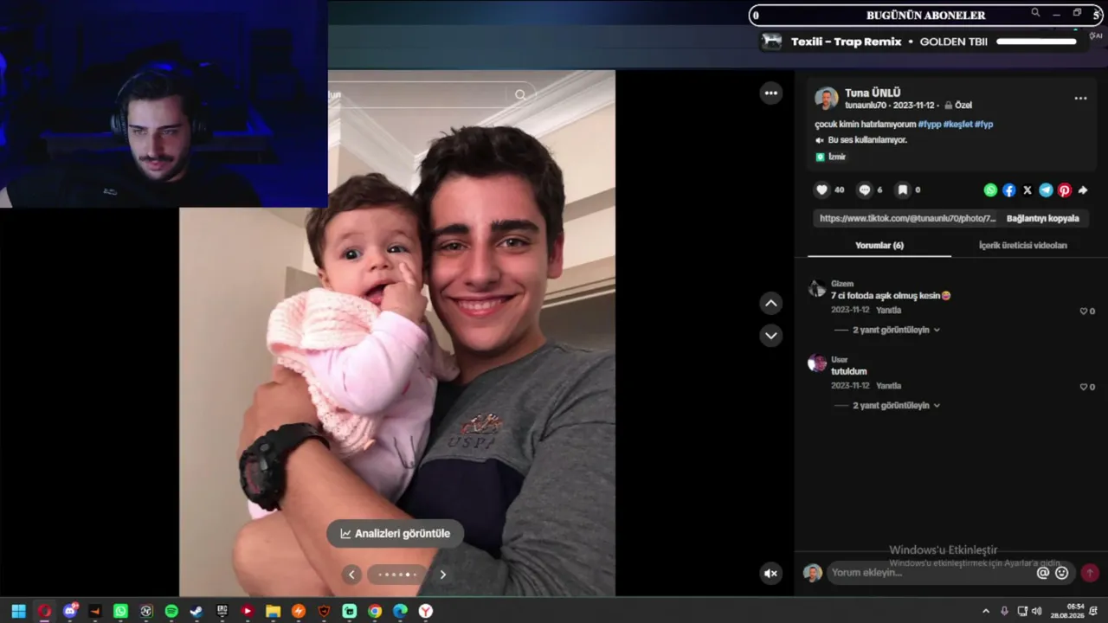Viewport: 1108px width, 623px height.
Task: Show hidden system tray icons chevron
Action: [986, 611]
